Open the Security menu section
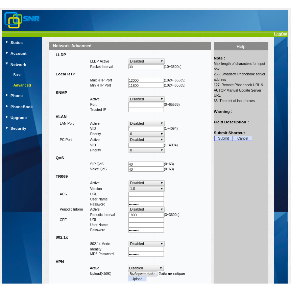Viewport: 291px width, 291px height. click(18, 128)
